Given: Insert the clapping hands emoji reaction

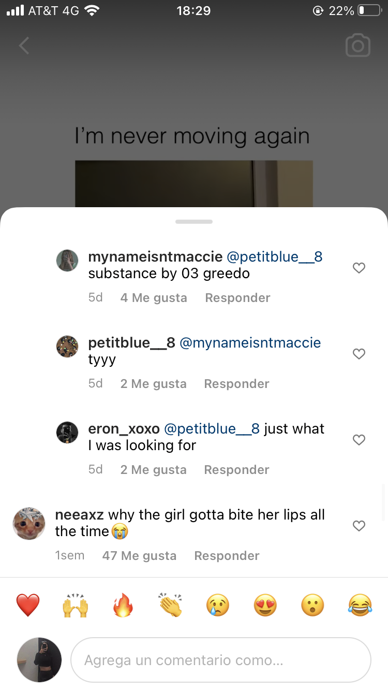Looking at the screenshot, I should coord(170,605).
